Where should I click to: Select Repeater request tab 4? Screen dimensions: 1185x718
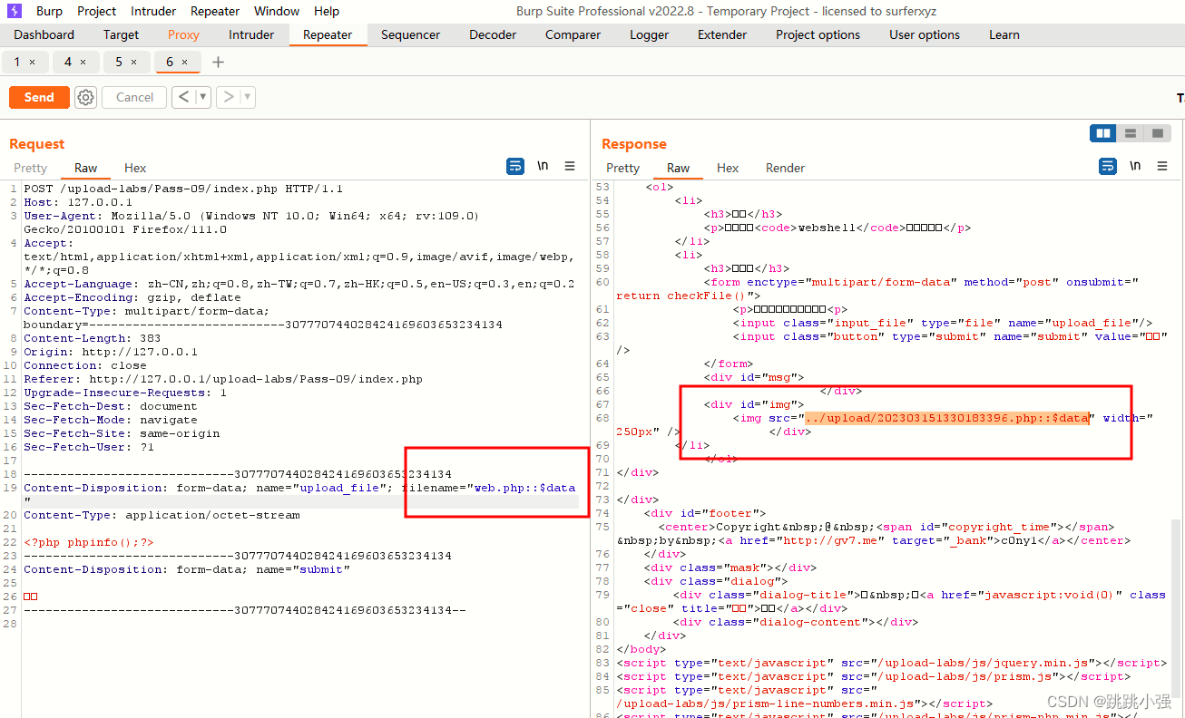[68, 62]
